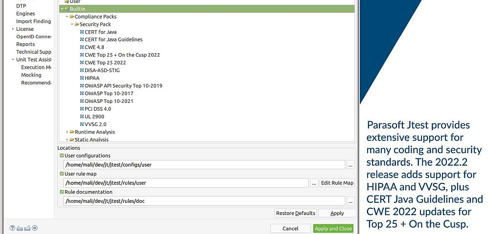The height and width of the screenshot is (234, 489).
Task: Select the UL 2900 configuration icon
Action: coord(82,117)
